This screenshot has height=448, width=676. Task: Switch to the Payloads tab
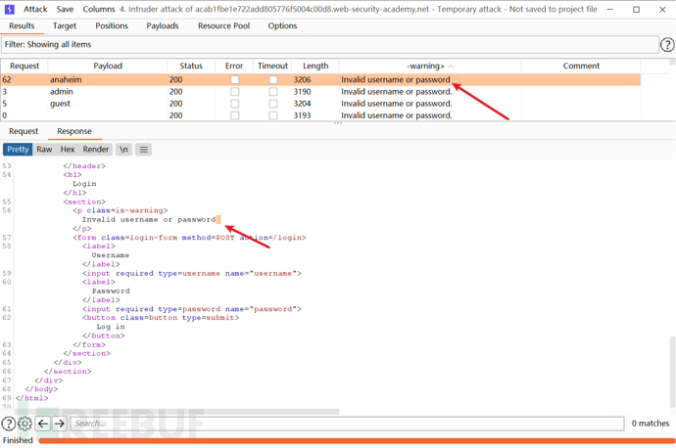163,26
